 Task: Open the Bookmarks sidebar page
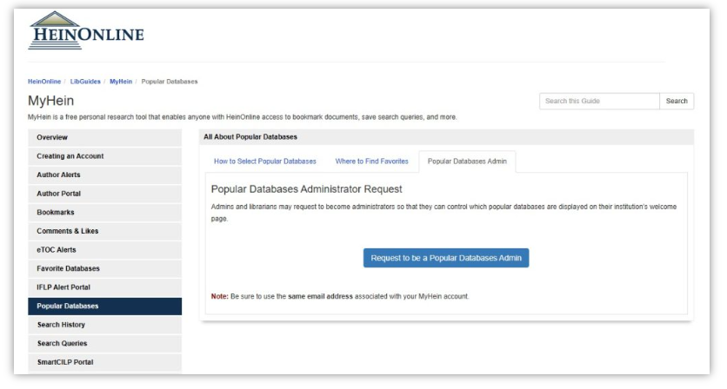point(57,212)
